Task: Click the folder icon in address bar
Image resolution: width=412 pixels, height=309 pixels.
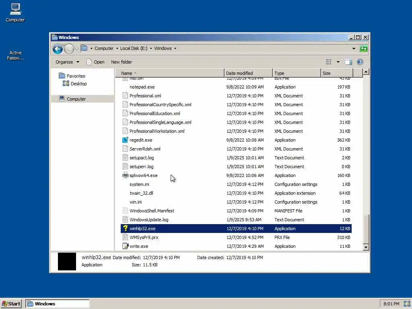Action: pos(84,48)
